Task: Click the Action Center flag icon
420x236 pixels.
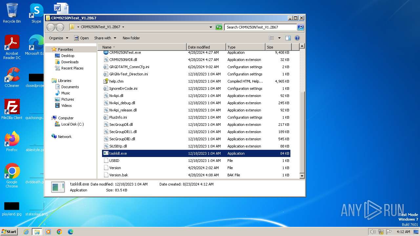Action: (389, 232)
